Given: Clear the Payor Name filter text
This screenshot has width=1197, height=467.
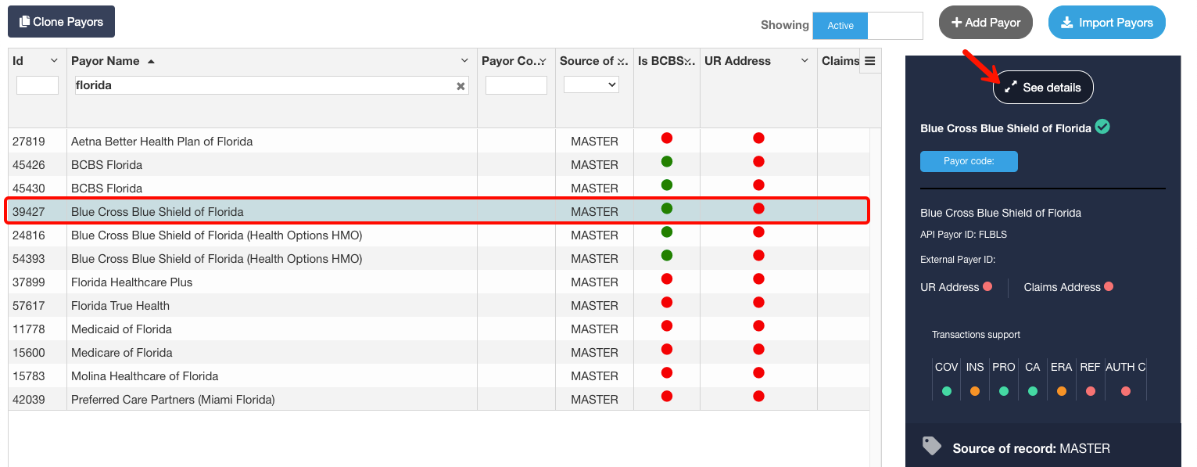Looking at the screenshot, I should 461,86.
